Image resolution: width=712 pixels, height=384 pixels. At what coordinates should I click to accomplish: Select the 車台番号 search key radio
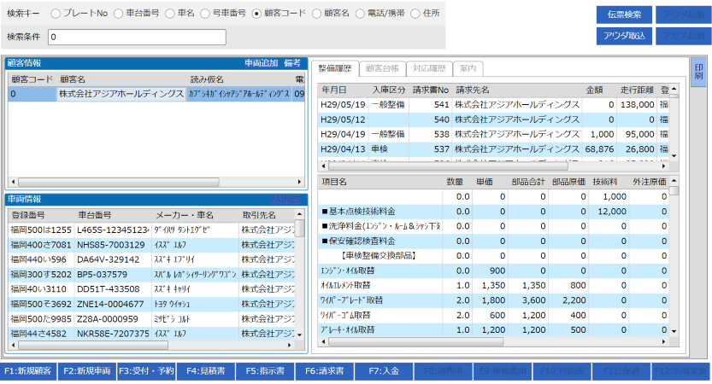point(118,14)
